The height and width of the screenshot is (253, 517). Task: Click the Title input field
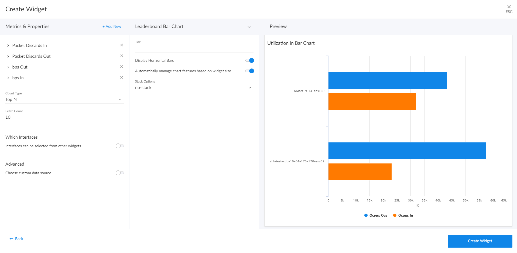pyautogui.click(x=194, y=49)
